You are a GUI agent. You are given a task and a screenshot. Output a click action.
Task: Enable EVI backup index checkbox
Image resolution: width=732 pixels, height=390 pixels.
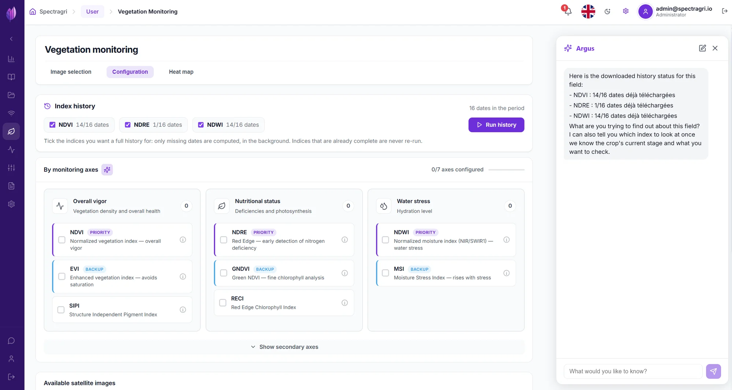pyautogui.click(x=62, y=276)
